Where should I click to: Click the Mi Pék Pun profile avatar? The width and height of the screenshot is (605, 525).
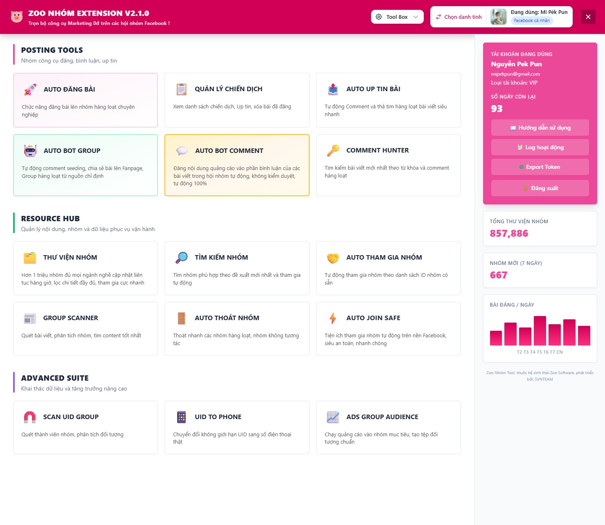[x=498, y=17]
